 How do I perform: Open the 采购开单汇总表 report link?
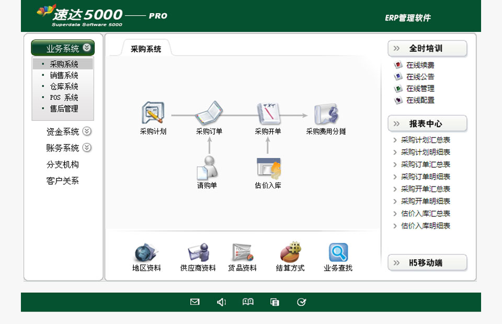point(426,189)
